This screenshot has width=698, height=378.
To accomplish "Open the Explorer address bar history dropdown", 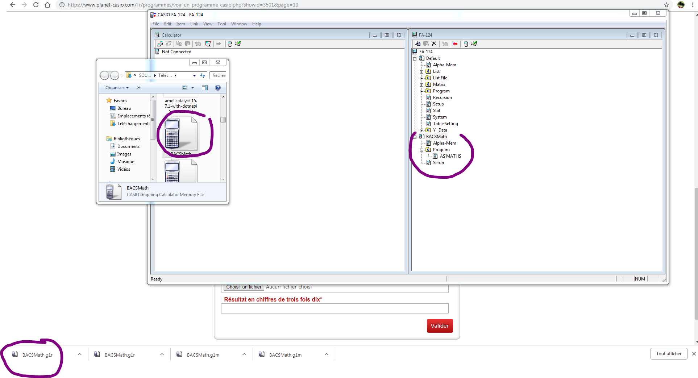I will point(194,75).
